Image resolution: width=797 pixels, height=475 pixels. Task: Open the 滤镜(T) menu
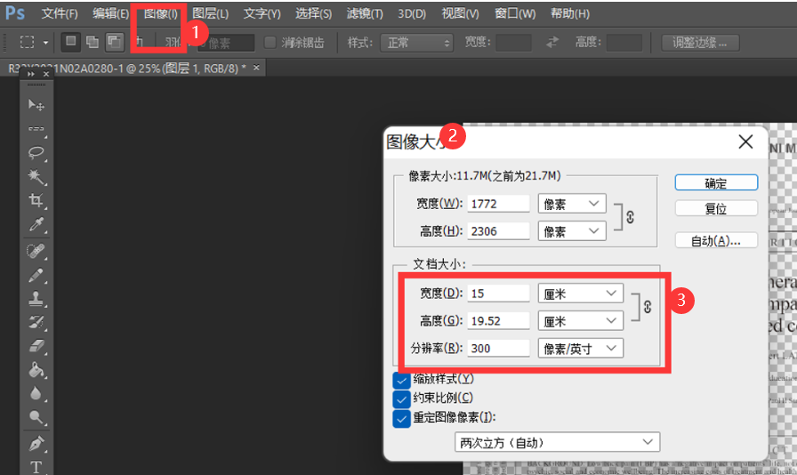[x=365, y=13]
